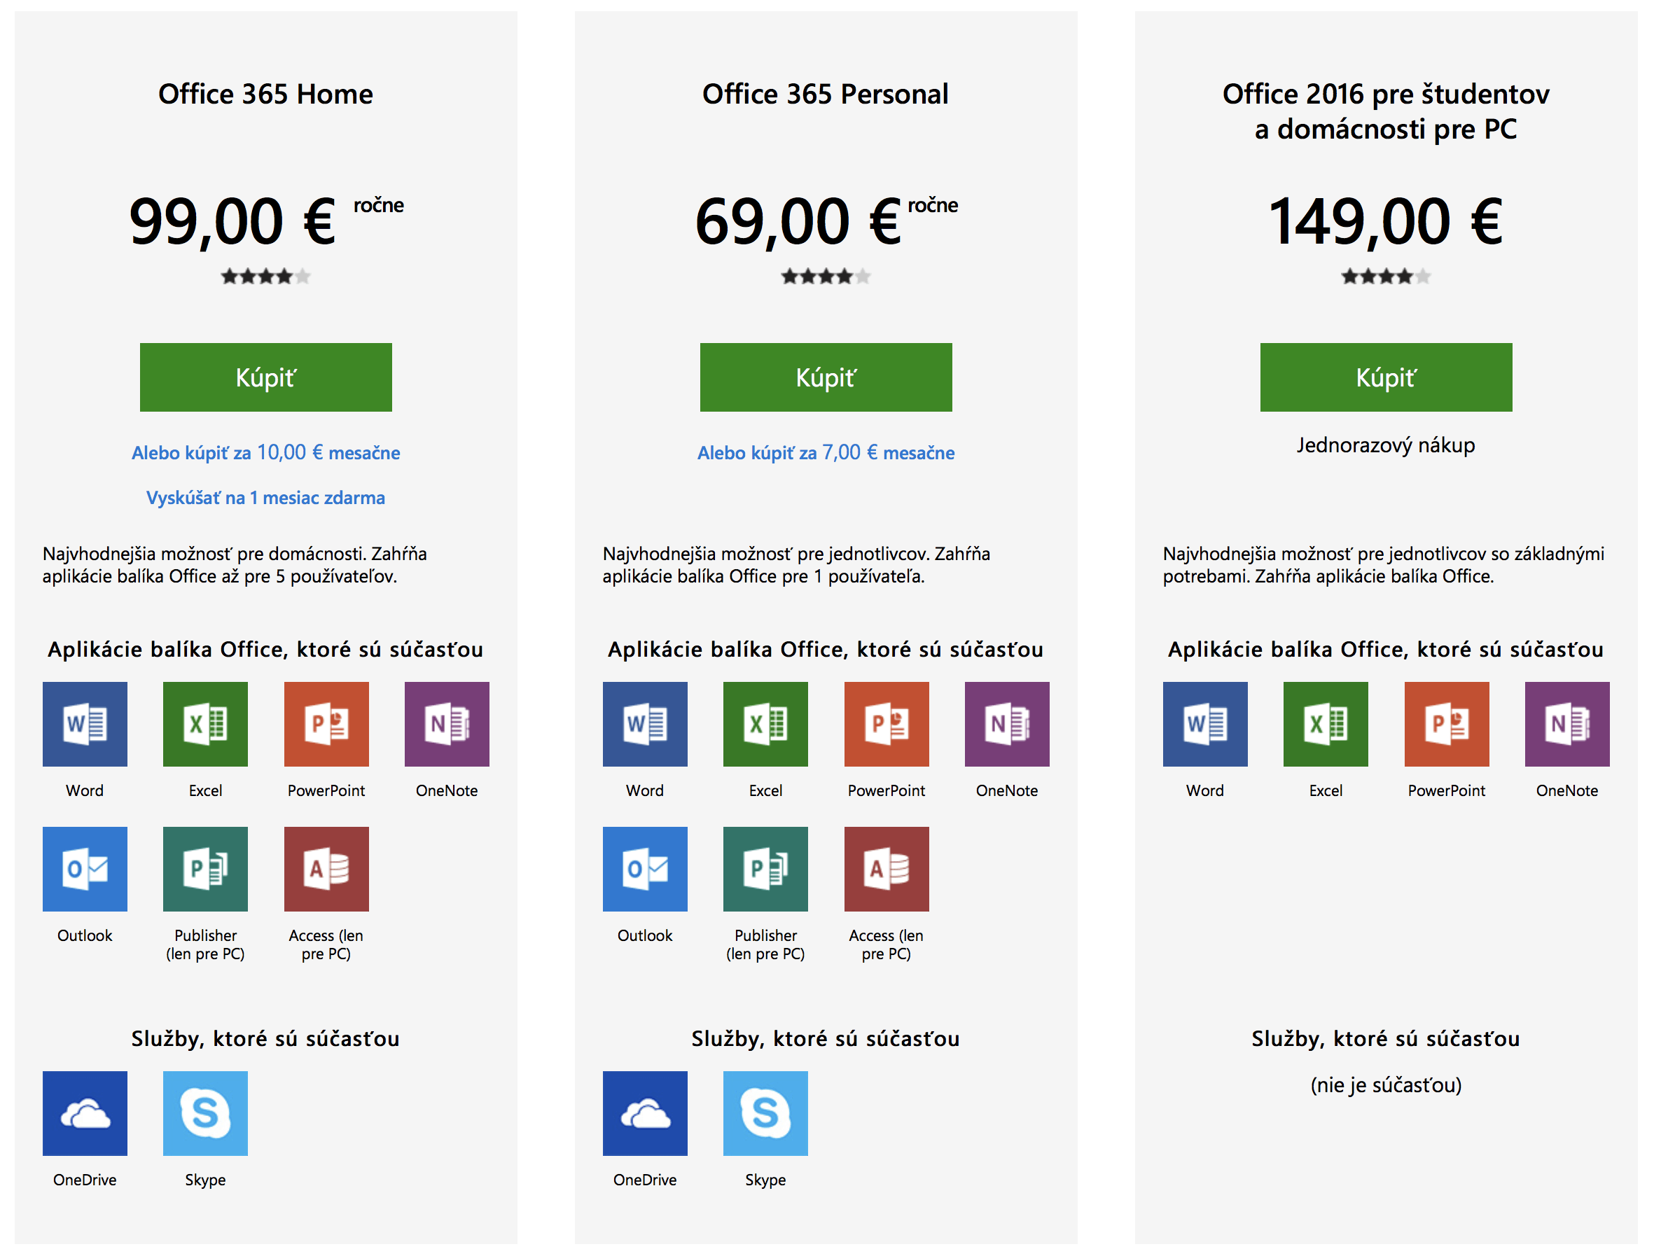Open the 10,00 € mesačne purchase link

tap(265, 452)
